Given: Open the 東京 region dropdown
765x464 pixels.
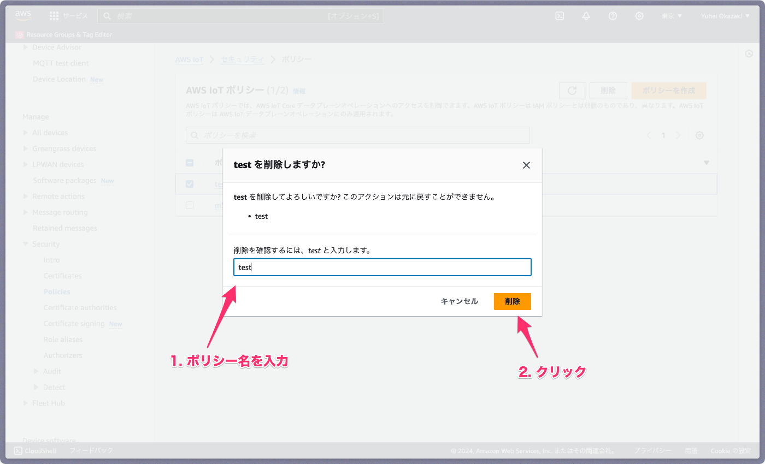Looking at the screenshot, I should point(672,16).
